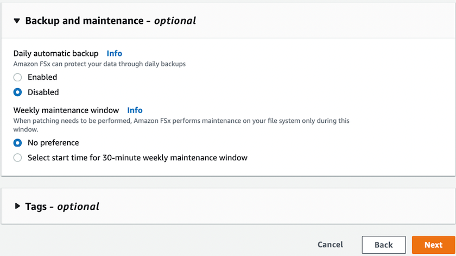
Task: Select the Enabled radio button circle
Action: (18, 77)
